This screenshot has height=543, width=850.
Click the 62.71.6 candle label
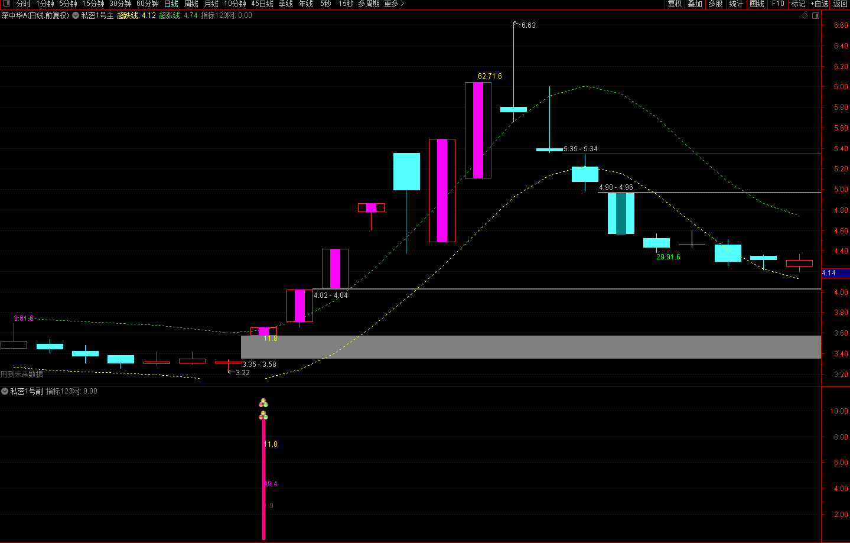click(x=490, y=76)
